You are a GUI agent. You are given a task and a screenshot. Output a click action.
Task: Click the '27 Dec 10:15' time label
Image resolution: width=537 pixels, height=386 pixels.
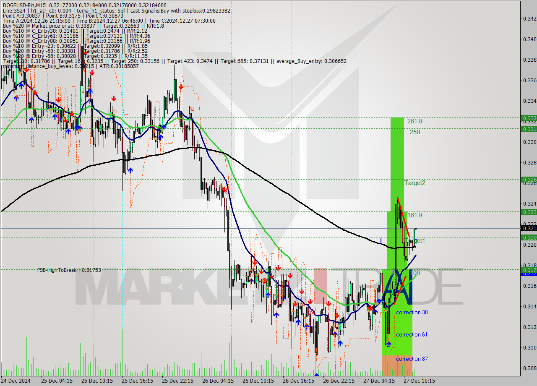pyautogui.click(x=419, y=381)
